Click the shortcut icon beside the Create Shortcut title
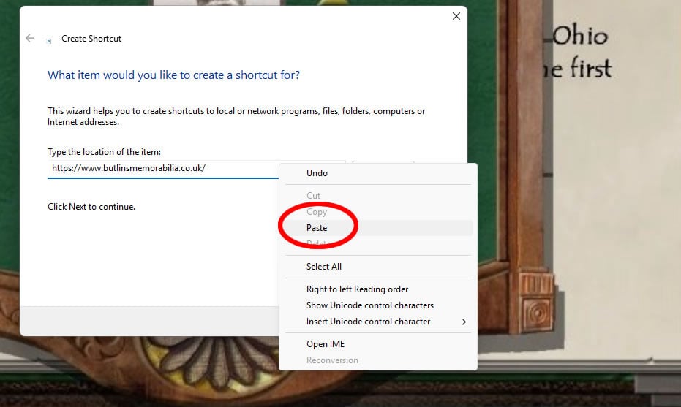The image size is (681, 407). pyautogui.click(x=49, y=40)
